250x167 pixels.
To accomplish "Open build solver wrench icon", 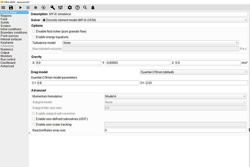I will (53, 8).
